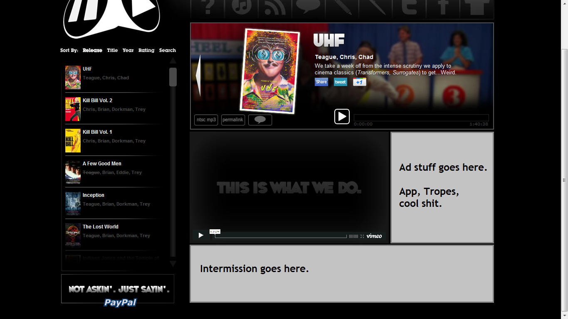Open the Vimeo logo link
This screenshot has height=319, width=568.
[x=374, y=236]
